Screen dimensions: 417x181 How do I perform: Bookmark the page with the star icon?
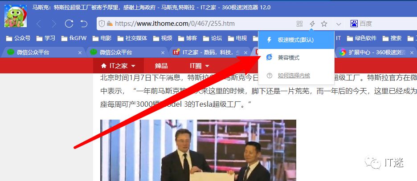[324, 24]
